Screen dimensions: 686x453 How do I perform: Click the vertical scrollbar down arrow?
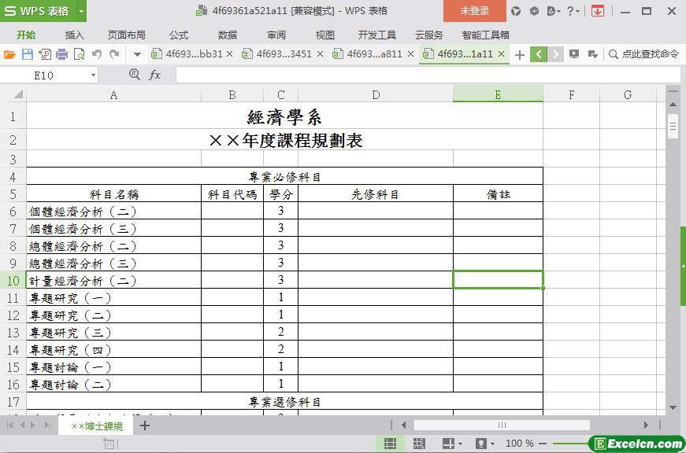[673, 407]
